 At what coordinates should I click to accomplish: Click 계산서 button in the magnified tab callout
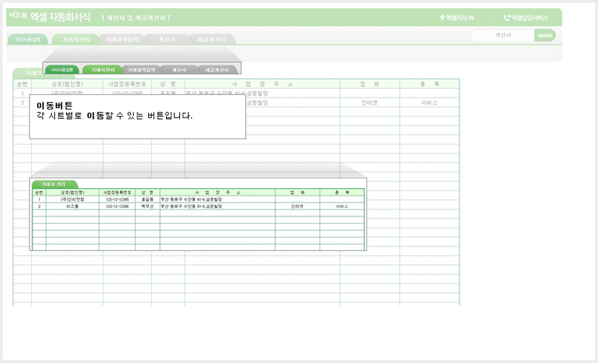(x=179, y=70)
